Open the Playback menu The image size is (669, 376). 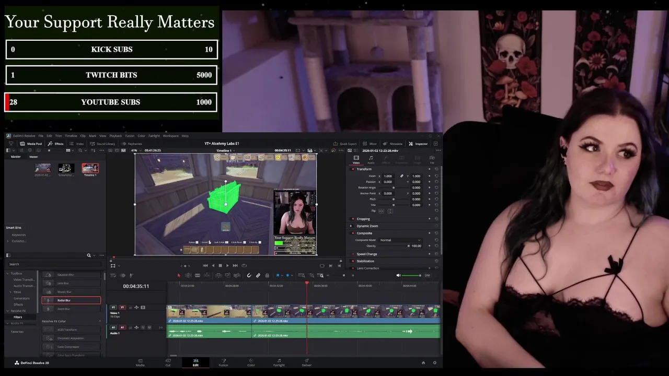[x=116, y=136]
